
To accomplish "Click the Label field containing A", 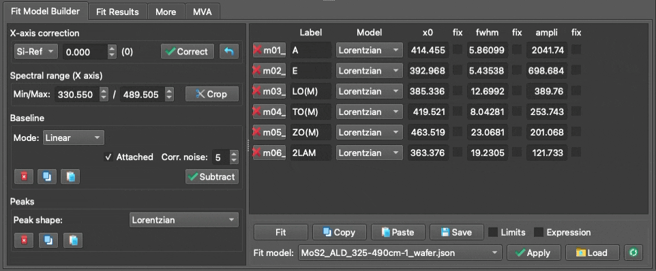I will [311, 50].
